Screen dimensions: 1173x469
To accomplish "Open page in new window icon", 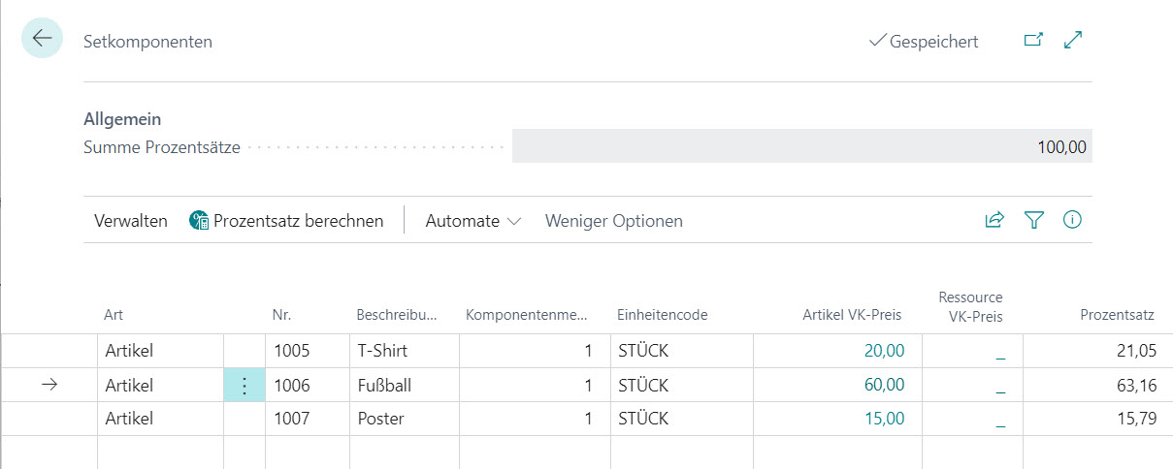I will tap(1033, 41).
